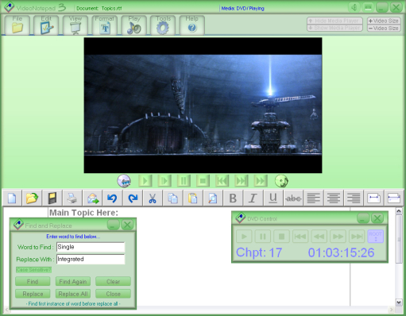Click the last toolbar page margin icon
Viewport: 406px width, 316px height.
(x=394, y=198)
